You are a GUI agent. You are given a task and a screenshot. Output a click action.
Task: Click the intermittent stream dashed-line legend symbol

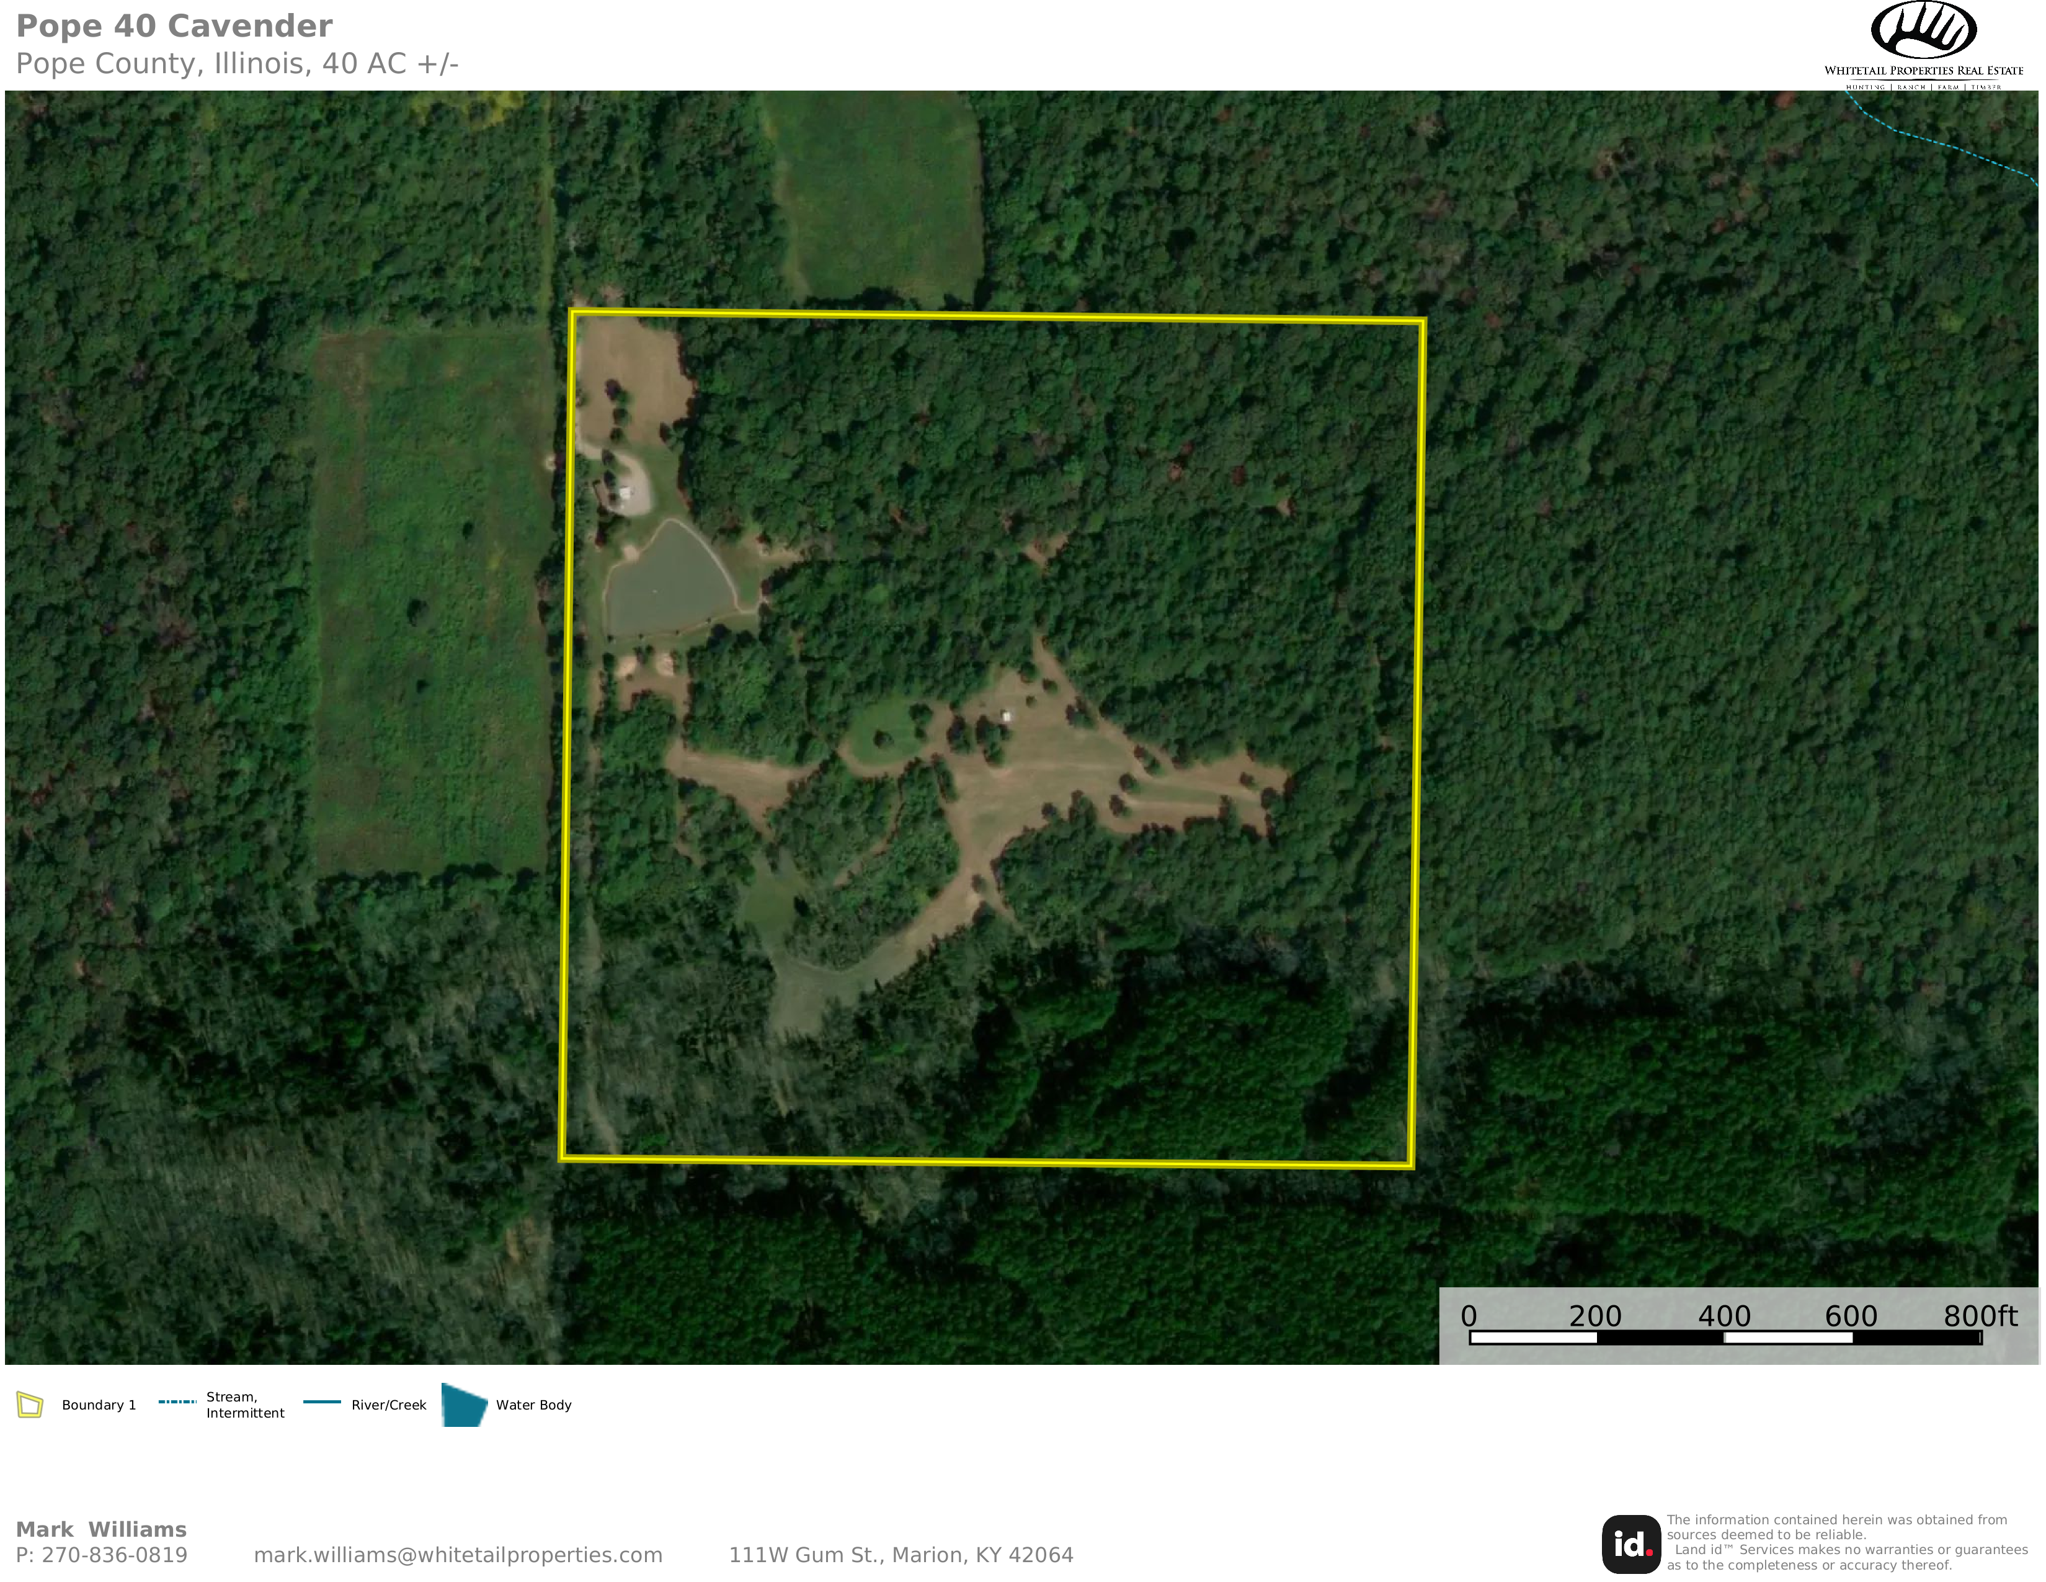pos(177,1402)
